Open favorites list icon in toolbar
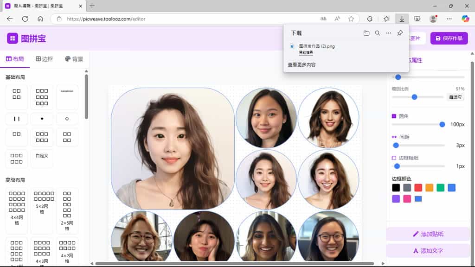 coord(386,19)
